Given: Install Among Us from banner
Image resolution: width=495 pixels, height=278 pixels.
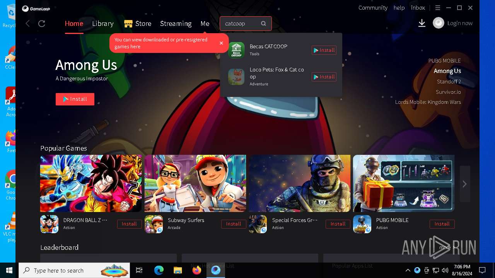Looking at the screenshot, I should [75, 99].
